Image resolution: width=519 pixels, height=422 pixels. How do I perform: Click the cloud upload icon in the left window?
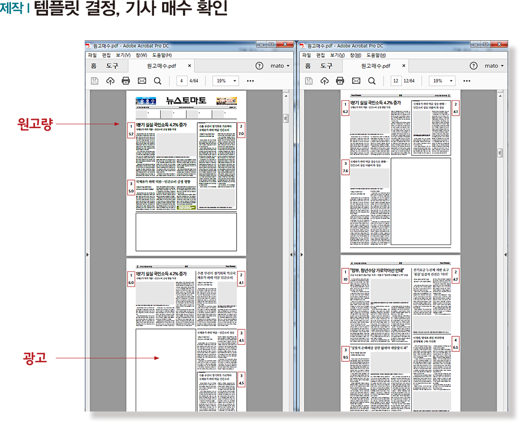(110, 81)
